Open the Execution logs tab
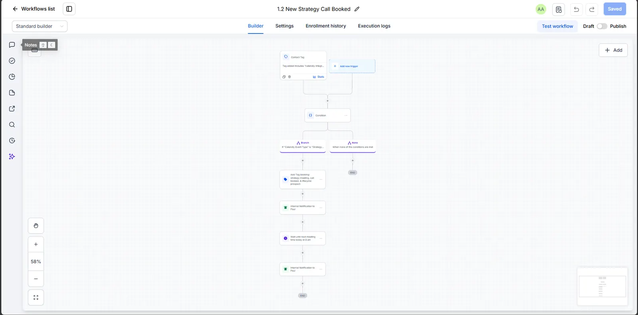Screen dimensions: 638x315 [x=374, y=26]
